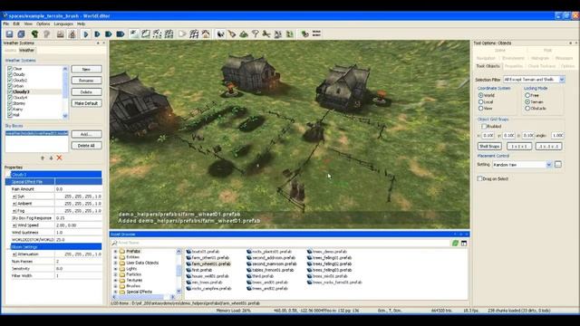Screen dimensions: 580x326
Task: Click the Rain Amount value field
Action: (x=78, y=189)
